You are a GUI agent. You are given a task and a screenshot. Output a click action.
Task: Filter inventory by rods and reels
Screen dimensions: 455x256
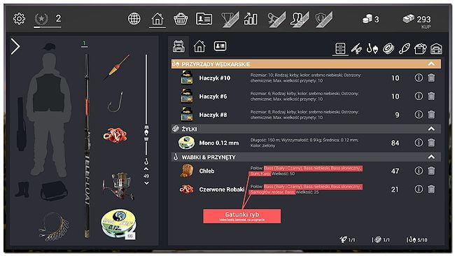[x=356, y=49]
